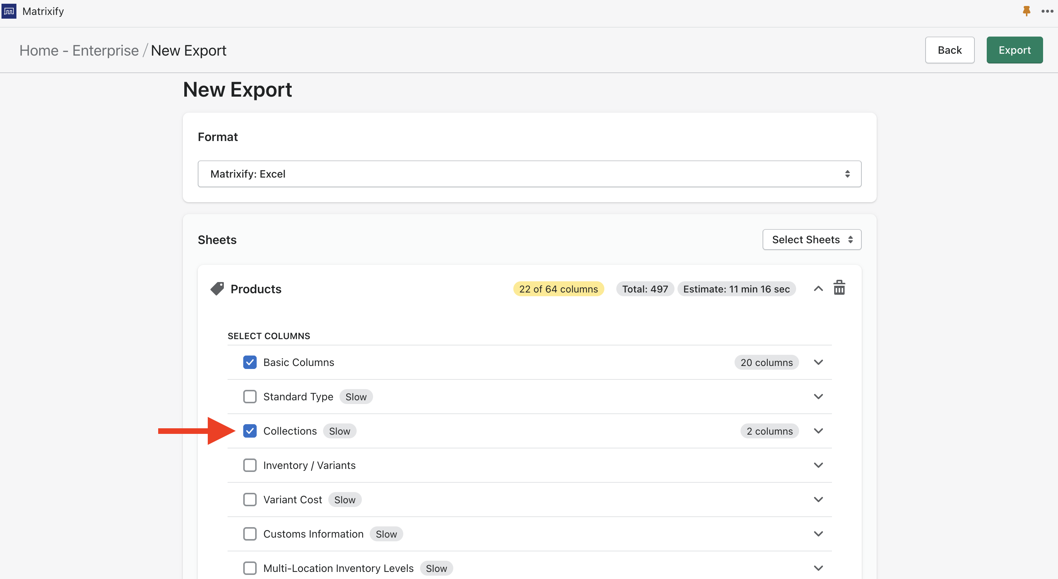Check the Inventory / Variants checkbox
Image resolution: width=1058 pixels, height=579 pixels.
coord(250,465)
